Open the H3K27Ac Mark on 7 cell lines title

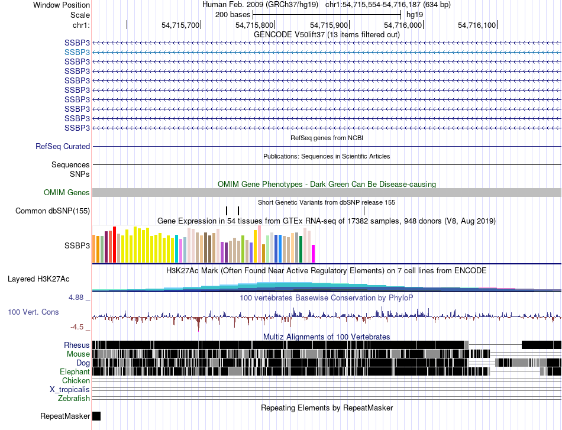327,270
